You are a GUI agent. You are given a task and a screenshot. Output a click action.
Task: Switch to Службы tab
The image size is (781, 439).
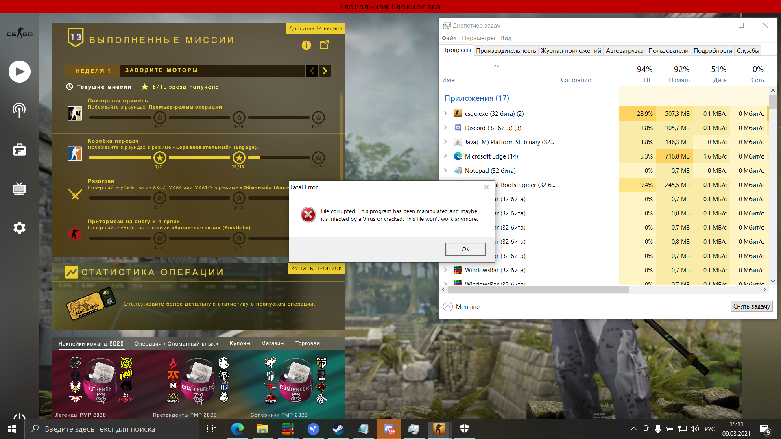click(x=748, y=51)
